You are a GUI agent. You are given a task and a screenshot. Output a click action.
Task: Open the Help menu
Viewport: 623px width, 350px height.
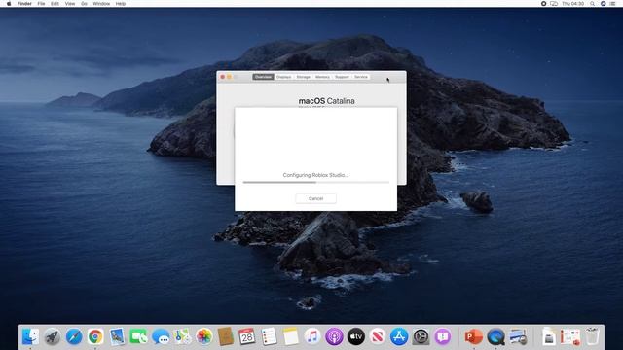[121, 4]
